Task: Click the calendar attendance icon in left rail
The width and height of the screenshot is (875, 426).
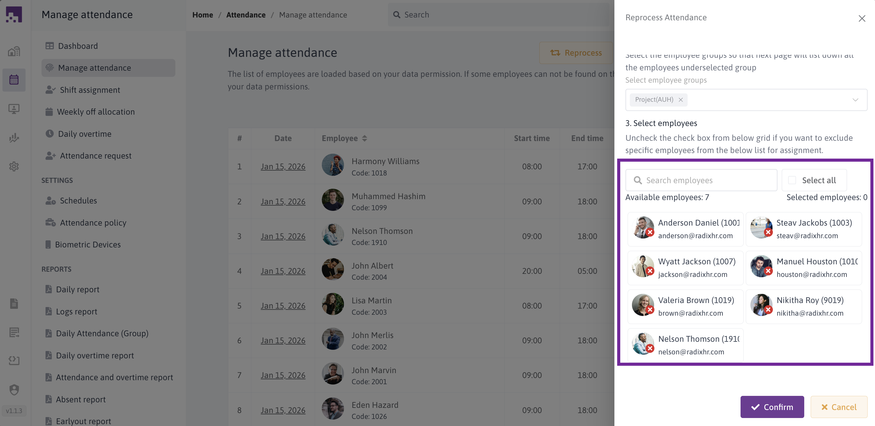Action: point(14,80)
